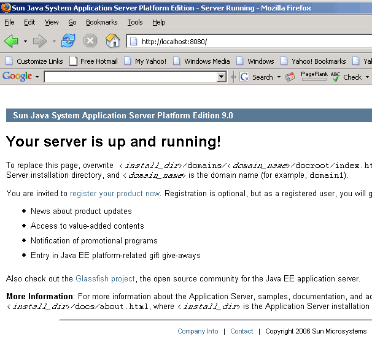372x347 pixels.
Task: Open the Glassfish project link
Action: [x=105, y=278]
